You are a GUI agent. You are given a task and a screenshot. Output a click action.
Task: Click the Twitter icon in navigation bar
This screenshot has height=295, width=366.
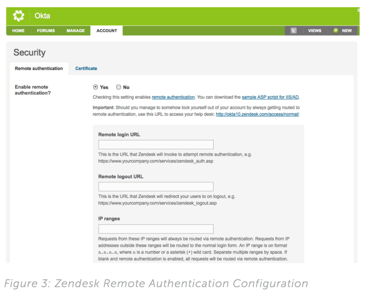[293, 31]
